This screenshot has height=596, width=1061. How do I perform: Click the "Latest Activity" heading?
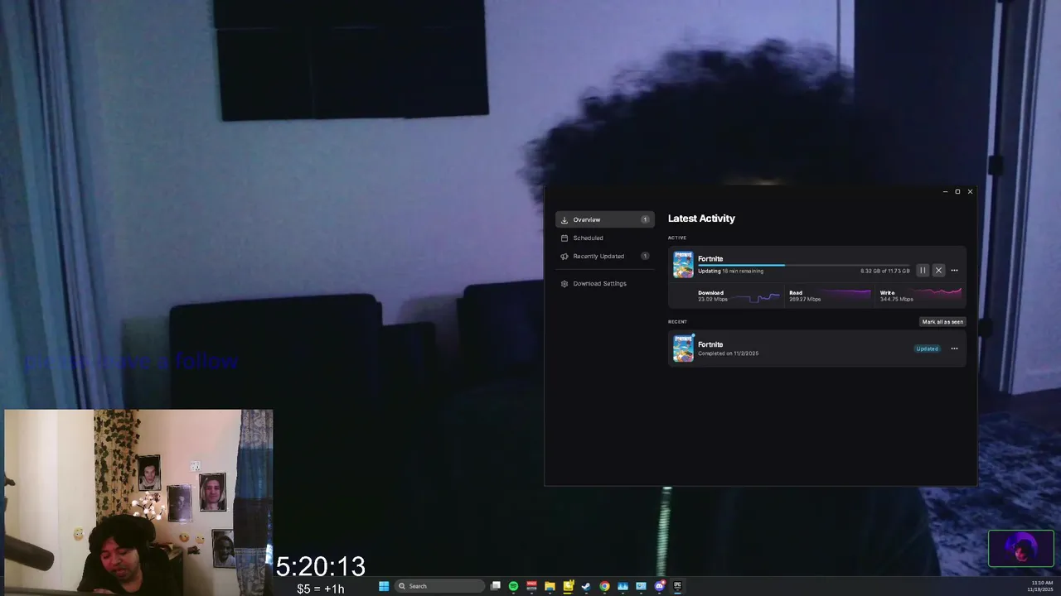[x=701, y=219]
